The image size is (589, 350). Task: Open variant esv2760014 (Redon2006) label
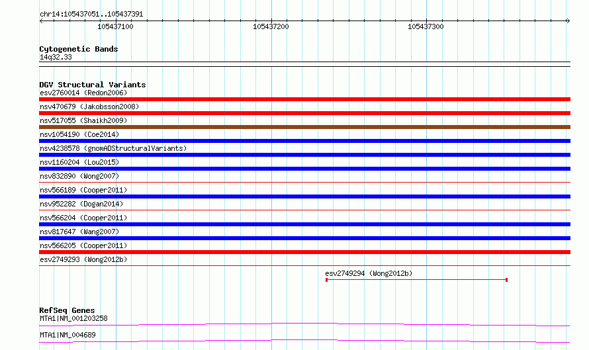(83, 93)
